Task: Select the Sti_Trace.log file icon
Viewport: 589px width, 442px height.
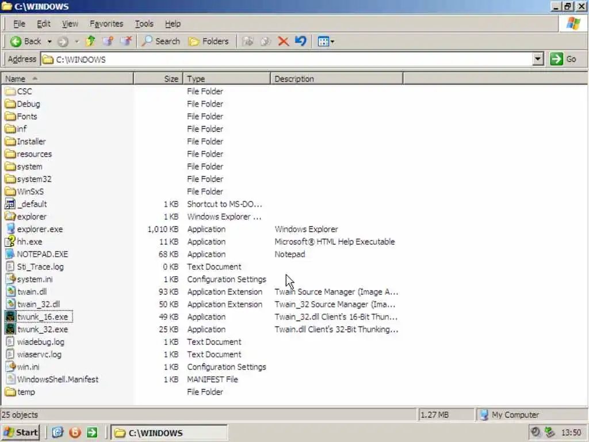Action: click(10, 266)
